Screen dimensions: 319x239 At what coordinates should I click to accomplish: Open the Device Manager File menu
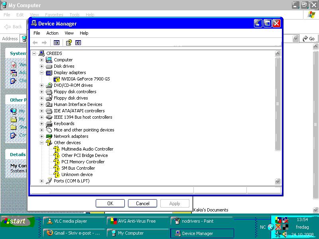pyautogui.click(x=37, y=33)
